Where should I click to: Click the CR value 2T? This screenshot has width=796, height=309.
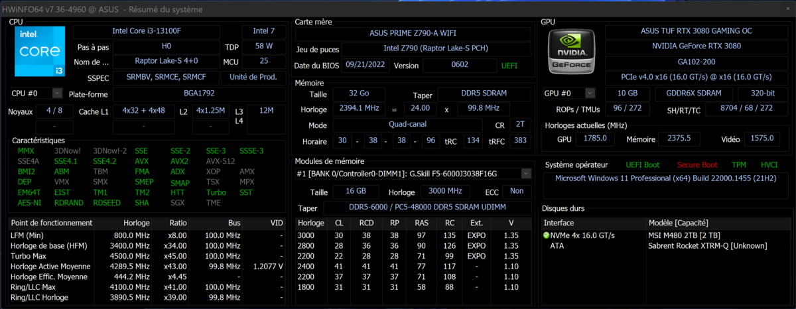click(x=519, y=125)
